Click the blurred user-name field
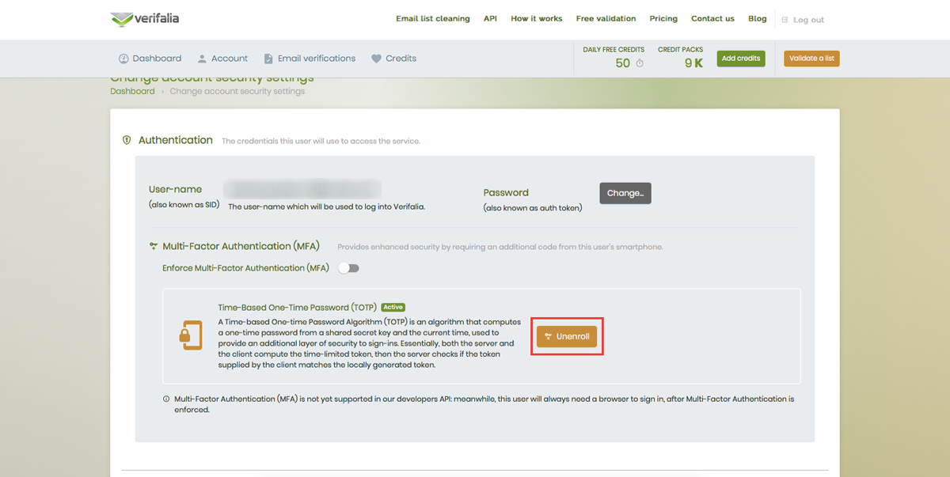The image size is (950, 477). pos(302,189)
